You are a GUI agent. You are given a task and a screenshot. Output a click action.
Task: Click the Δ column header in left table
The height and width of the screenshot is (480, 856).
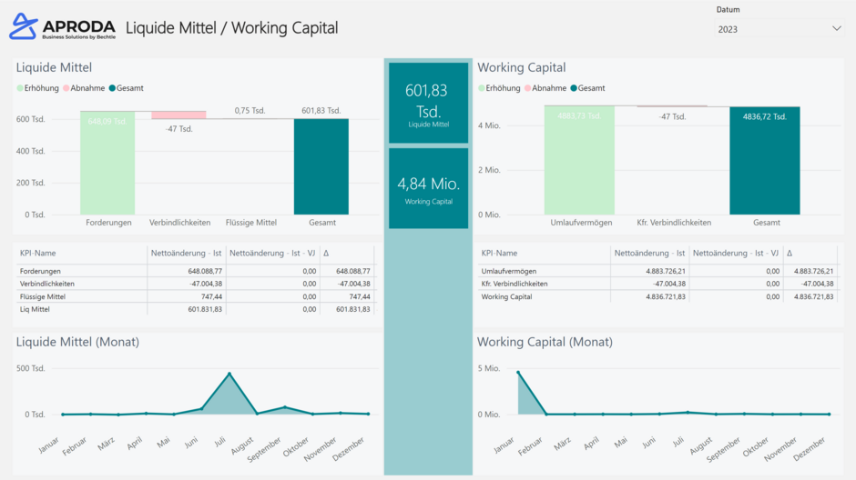tap(326, 254)
